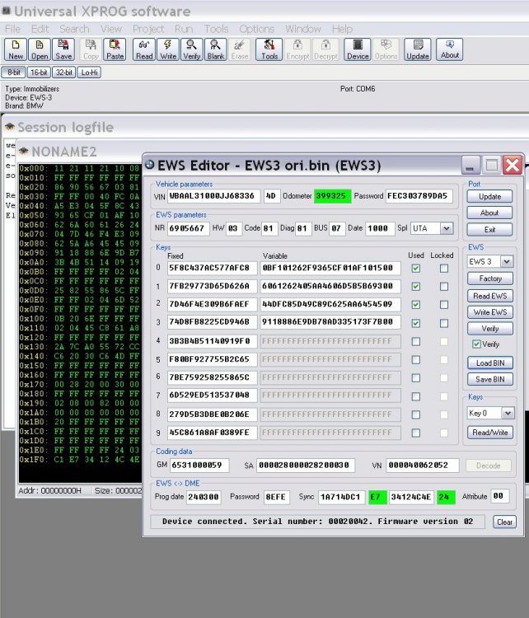This screenshot has width=529, height=618.
Task: Click the Write EWS button
Action: (x=490, y=312)
